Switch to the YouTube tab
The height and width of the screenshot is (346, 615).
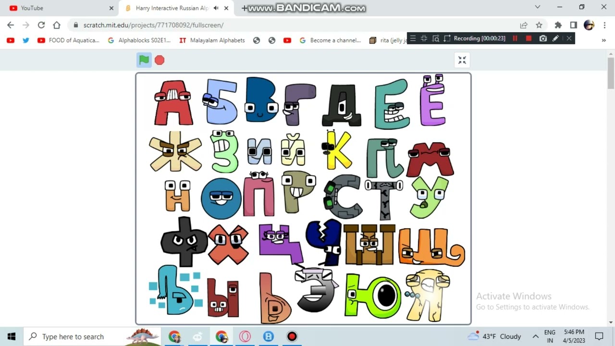coord(60,8)
